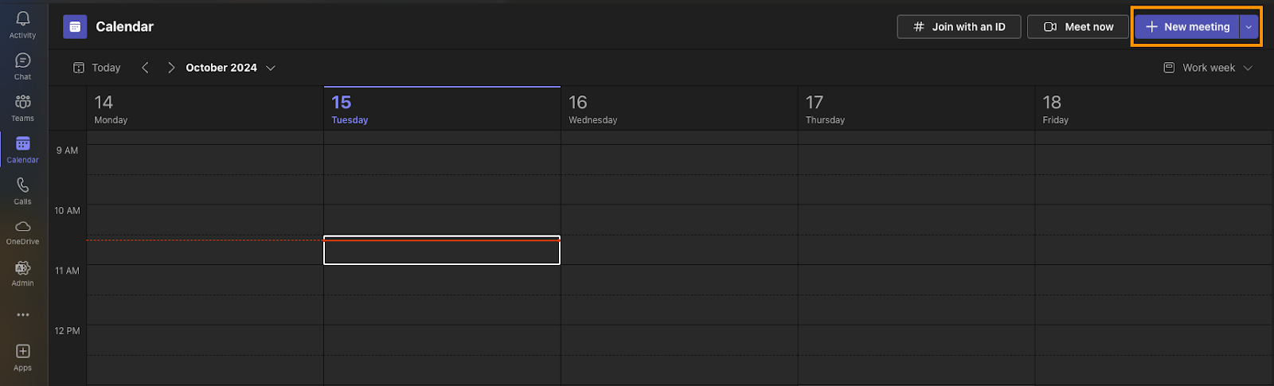Go to the next week arrow
Screen dimensions: 1274x386
pyautogui.click(x=170, y=68)
